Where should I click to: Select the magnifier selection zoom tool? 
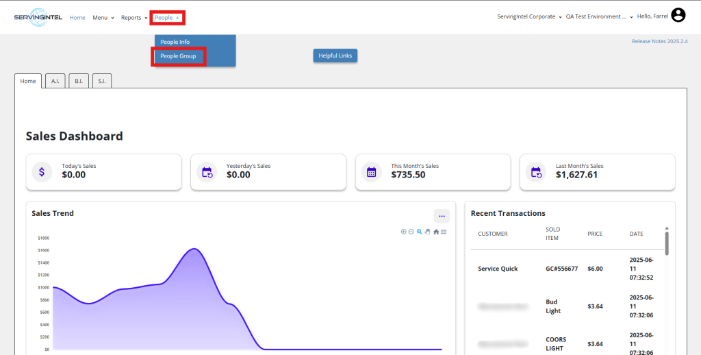[420, 232]
